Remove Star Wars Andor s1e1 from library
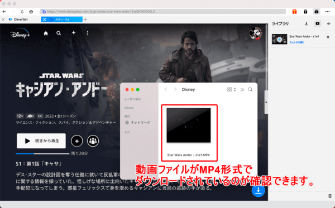Viewport: 335px width, 208px height. (x=328, y=37)
